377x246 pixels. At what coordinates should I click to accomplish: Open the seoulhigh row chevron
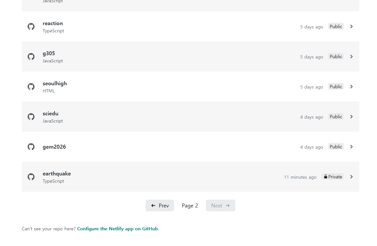click(351, 87)
